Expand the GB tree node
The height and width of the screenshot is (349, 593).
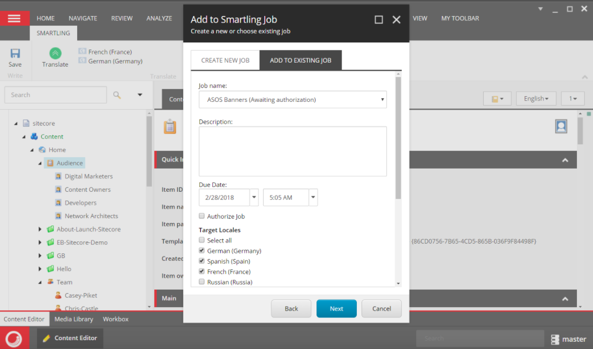click(40, 255)
